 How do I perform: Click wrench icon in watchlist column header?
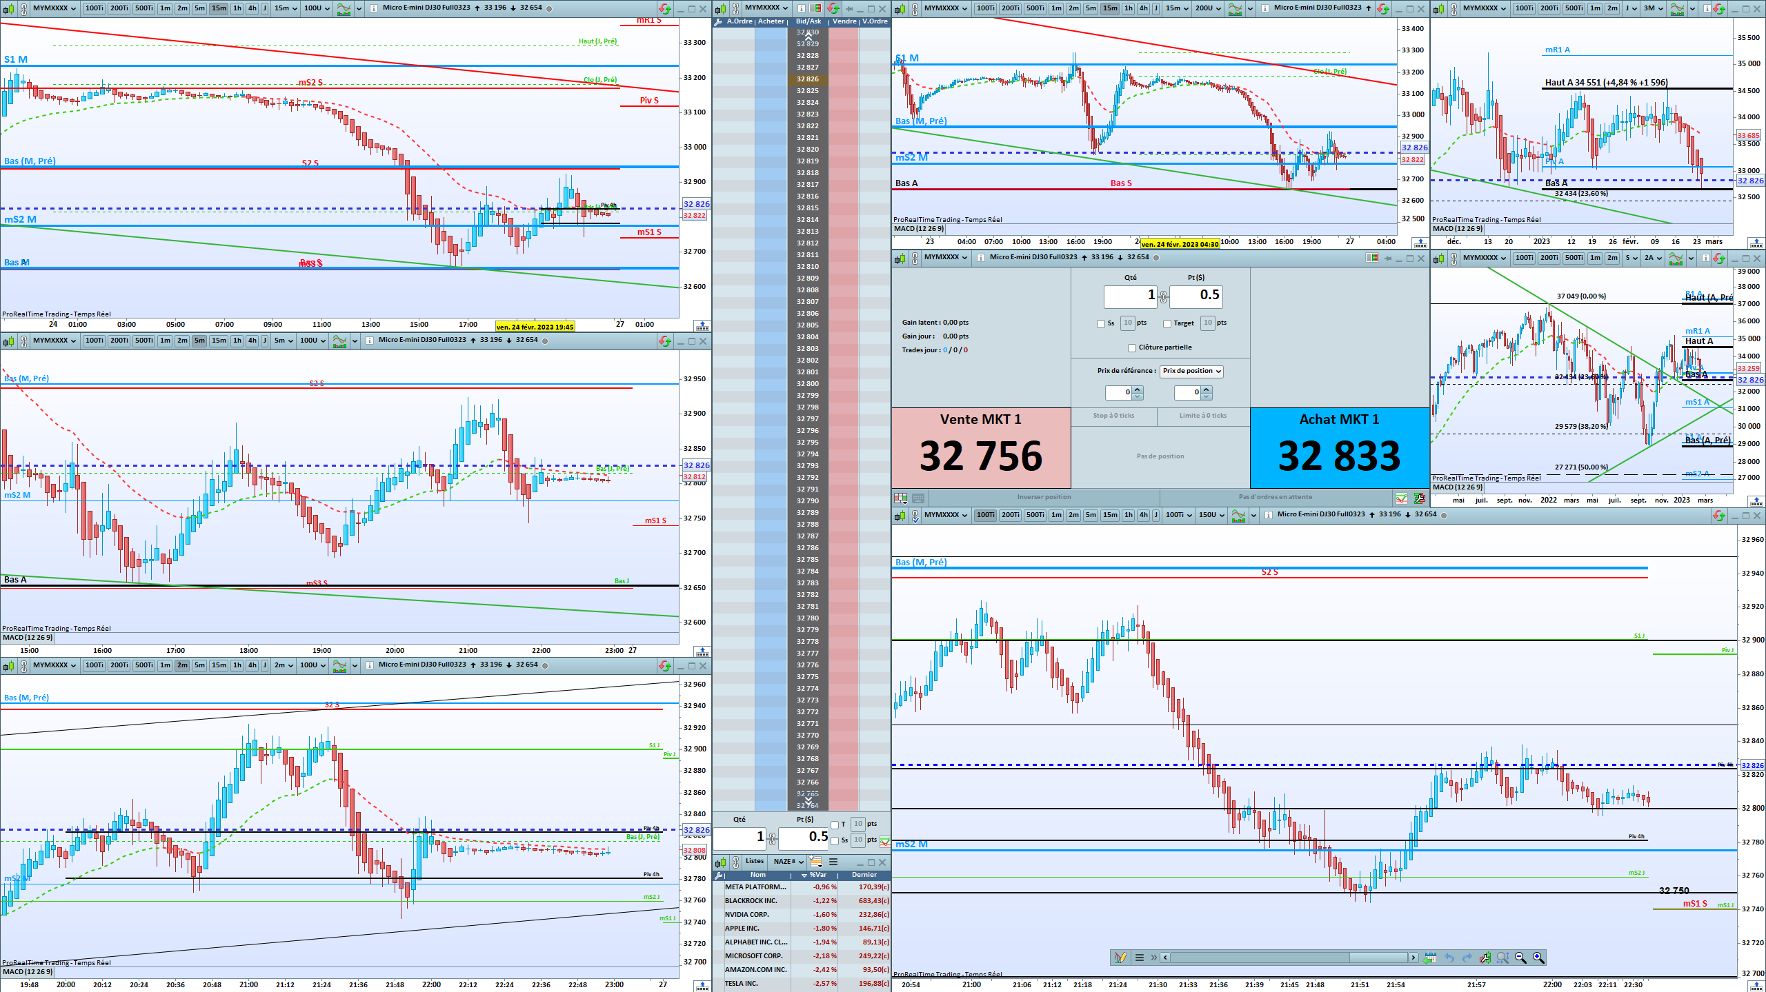719,875
